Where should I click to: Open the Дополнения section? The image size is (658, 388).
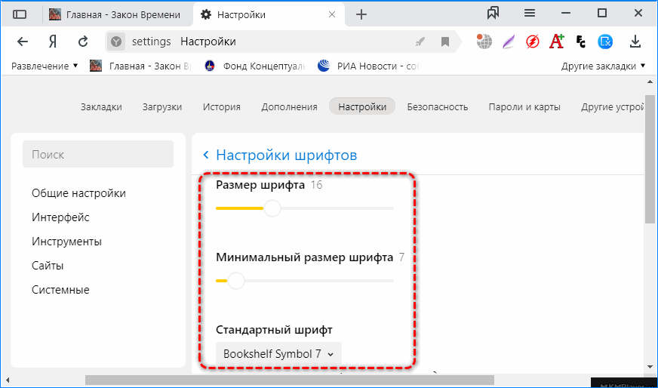pyautogui.click(x=289, y=106)
